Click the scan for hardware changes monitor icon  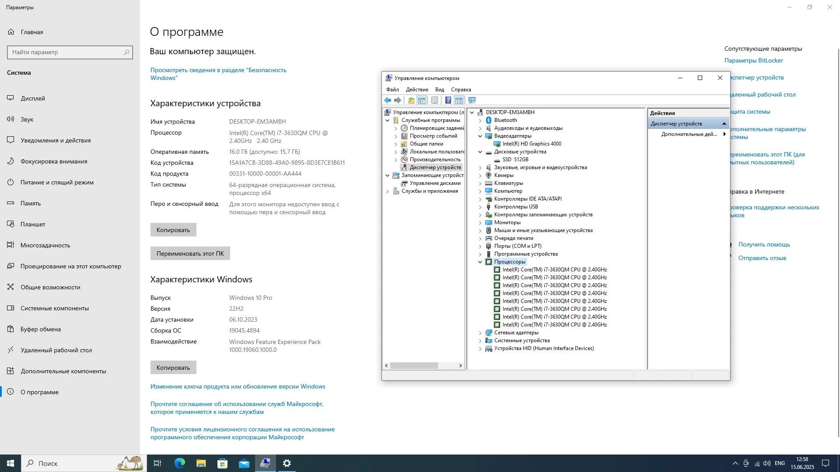tap(472, 101)
